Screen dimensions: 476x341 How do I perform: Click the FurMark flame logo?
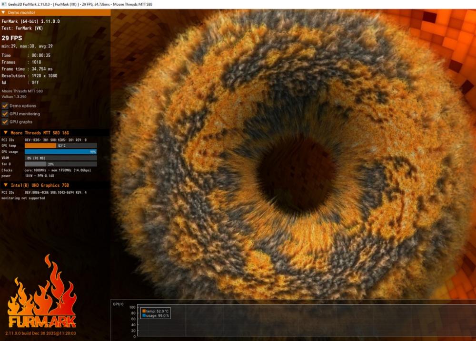[x=42, y=294]
